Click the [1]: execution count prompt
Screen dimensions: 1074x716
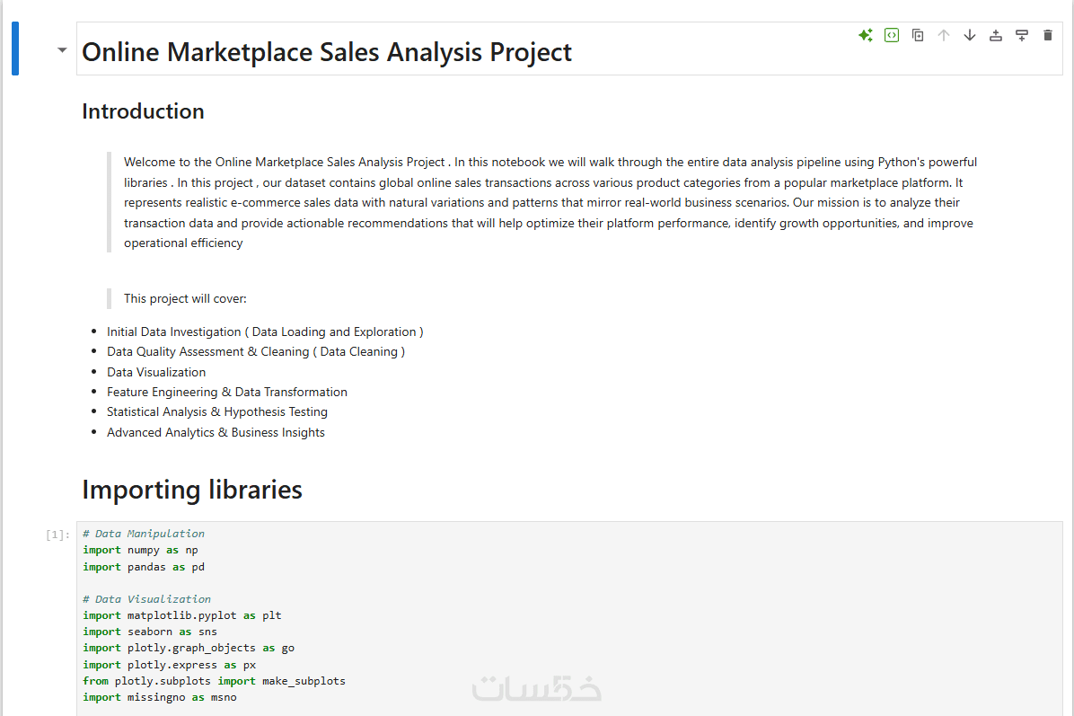[x=57, y=535]
